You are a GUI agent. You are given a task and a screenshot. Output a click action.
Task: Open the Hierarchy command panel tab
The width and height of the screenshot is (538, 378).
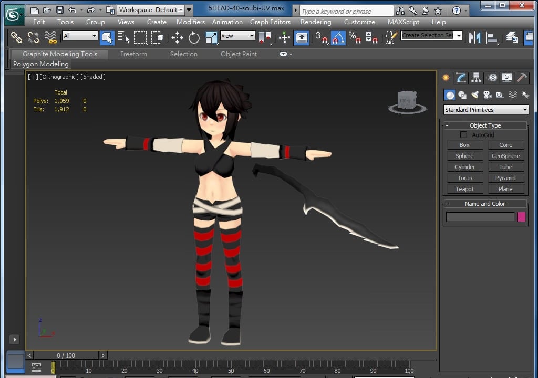click(477, 78)
